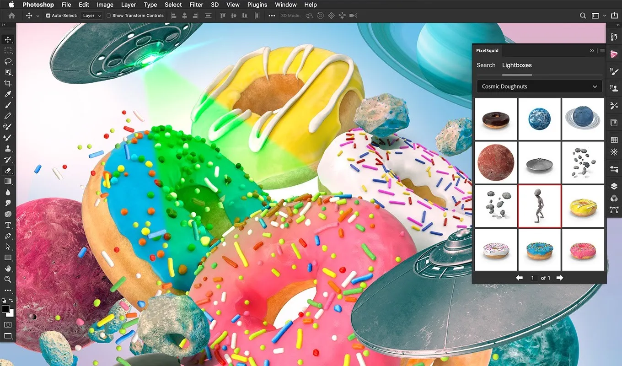Select the Hand tool
This screenshot has height=366, width=622.
pos(8,269)
